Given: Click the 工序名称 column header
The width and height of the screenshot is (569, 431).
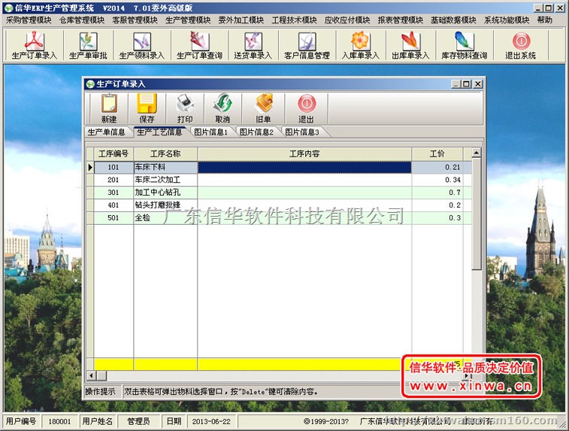Looking at the screenshot, I should pos(165,154).
